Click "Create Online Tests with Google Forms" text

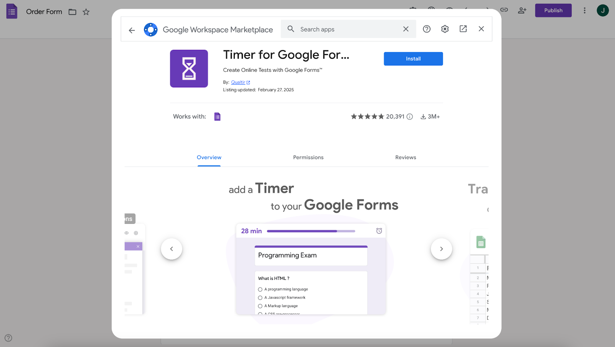pyautogui.click(x=273, y=70)
